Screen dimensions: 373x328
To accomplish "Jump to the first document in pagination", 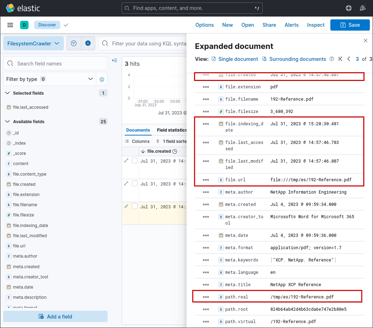I will (x=341, y=59).
